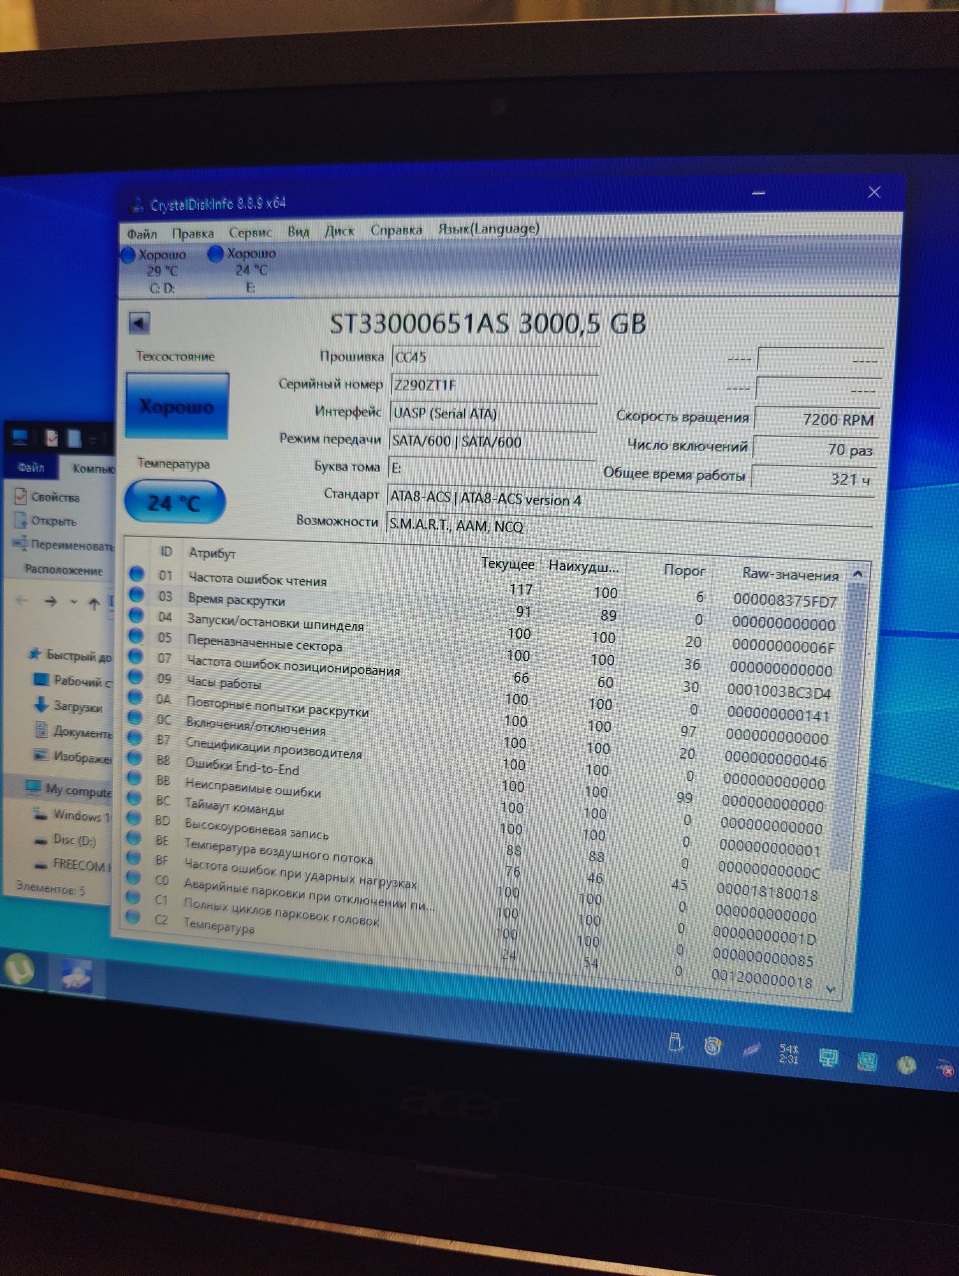Click the 24 °C temperature button
This screenshot has width=959, height=1276.
(174, 503)
